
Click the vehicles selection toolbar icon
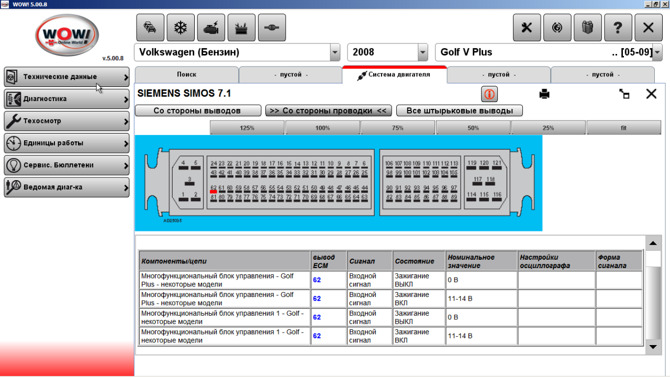click(x=150, y=28)
